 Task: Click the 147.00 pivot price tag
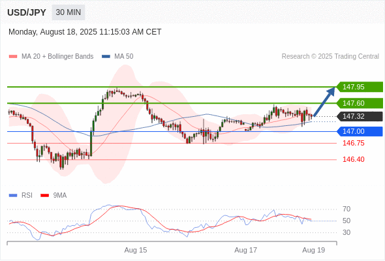click(360, 131)
